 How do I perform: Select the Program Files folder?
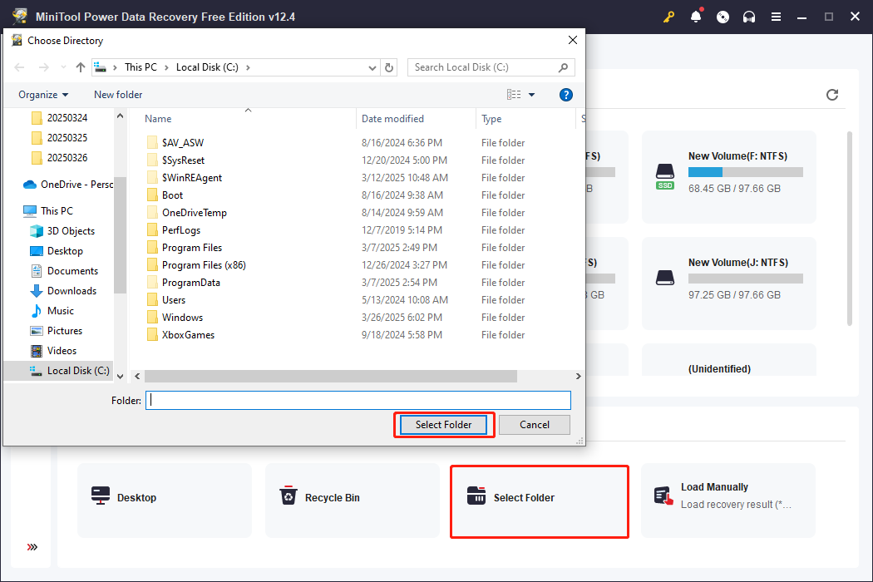(191, 247)
